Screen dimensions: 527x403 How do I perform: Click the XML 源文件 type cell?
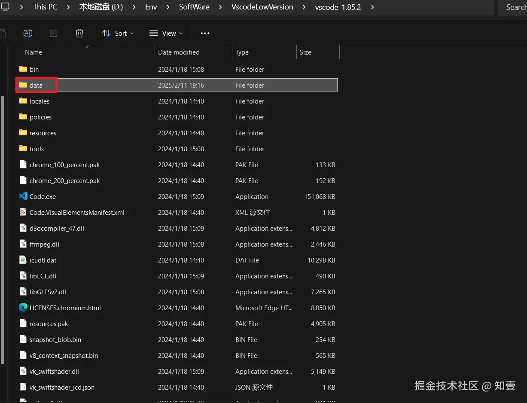point(253,213)
